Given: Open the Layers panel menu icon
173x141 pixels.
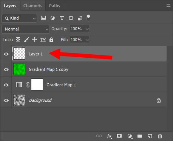Looking at the screenshot, I should pyautogui.click(x=168, y=6).
